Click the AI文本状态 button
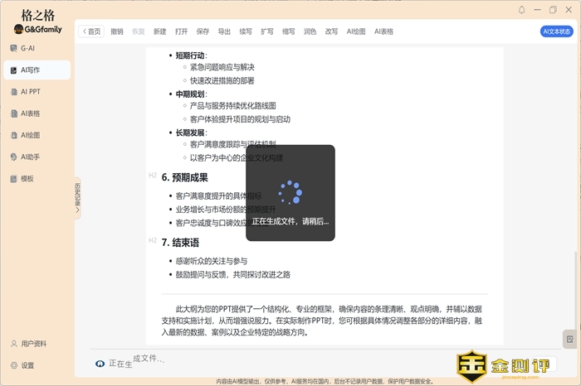581x386 pixels. [556, 31]
